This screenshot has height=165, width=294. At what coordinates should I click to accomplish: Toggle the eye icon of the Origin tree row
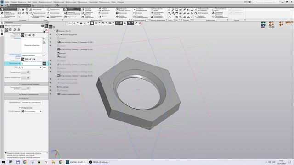click(x=51, y=35)
